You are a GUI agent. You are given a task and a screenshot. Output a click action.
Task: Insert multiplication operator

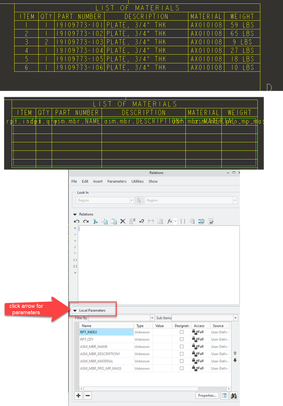click(75, 241)
